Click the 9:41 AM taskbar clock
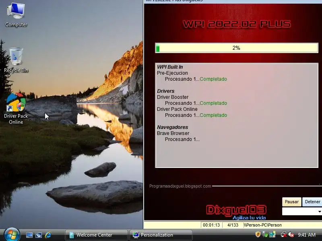The width and height of the screenshot is (322, 241). (307, 235)
